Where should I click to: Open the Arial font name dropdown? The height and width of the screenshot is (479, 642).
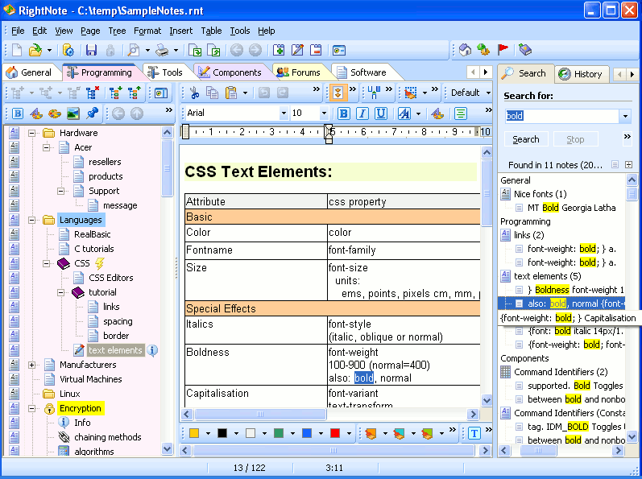click(x=284, y=113)
